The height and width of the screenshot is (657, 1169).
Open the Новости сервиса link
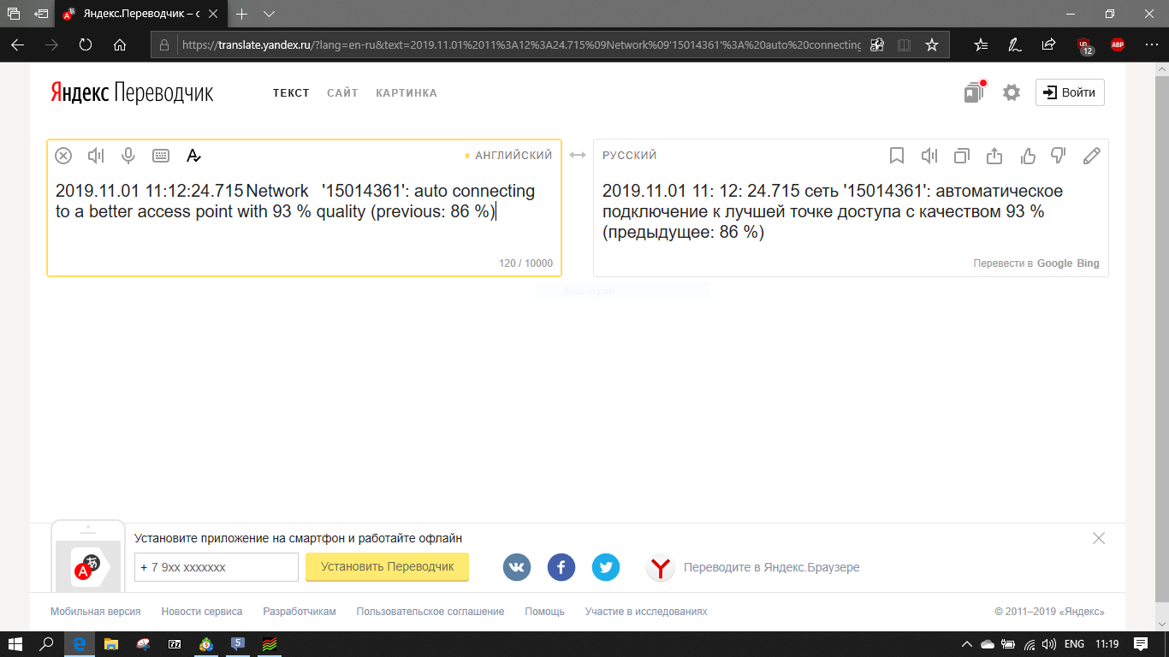click(202, 612)
